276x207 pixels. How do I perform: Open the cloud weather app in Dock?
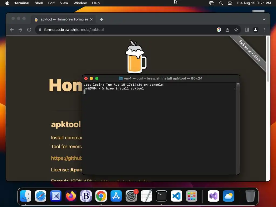(x=229, y=196)
